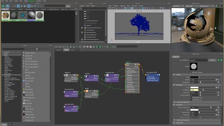This screenshot has height=126, width=224.
Task: Click the map button beside Index of Refraction
Action: click(218, 107)
